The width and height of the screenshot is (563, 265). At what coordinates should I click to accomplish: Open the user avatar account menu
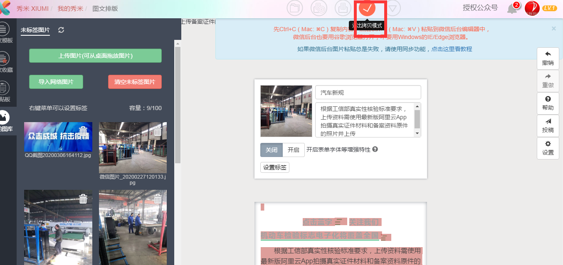click(532, 8)
